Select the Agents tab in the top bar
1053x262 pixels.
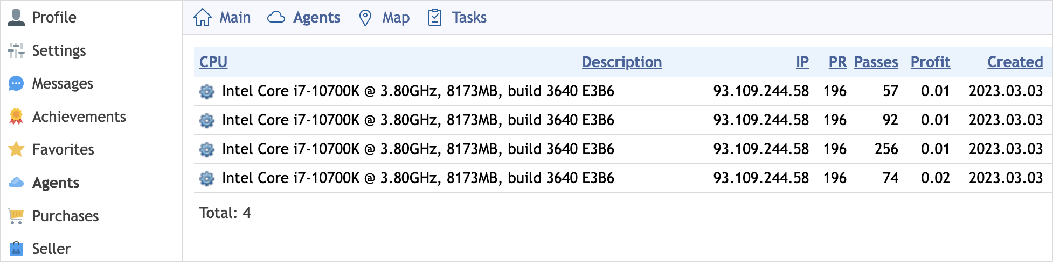[304, 17]
